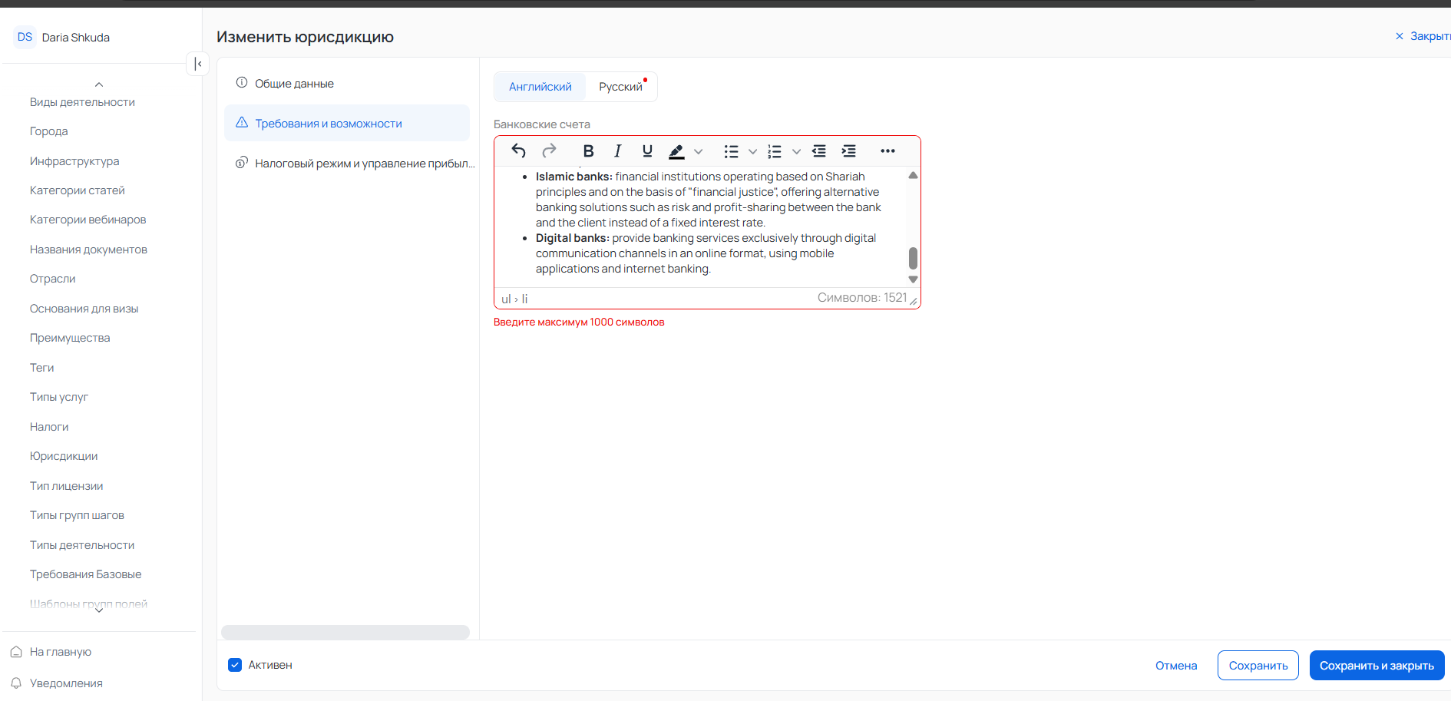Open numbered list style dropdown
The image size is (1451, 701).
click(796, 151)
